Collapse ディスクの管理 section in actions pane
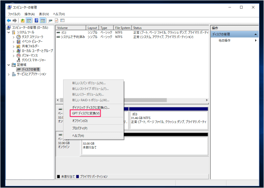Image resolution: width=264 pixels, height=188 pixels. click(x=255, y=34)
